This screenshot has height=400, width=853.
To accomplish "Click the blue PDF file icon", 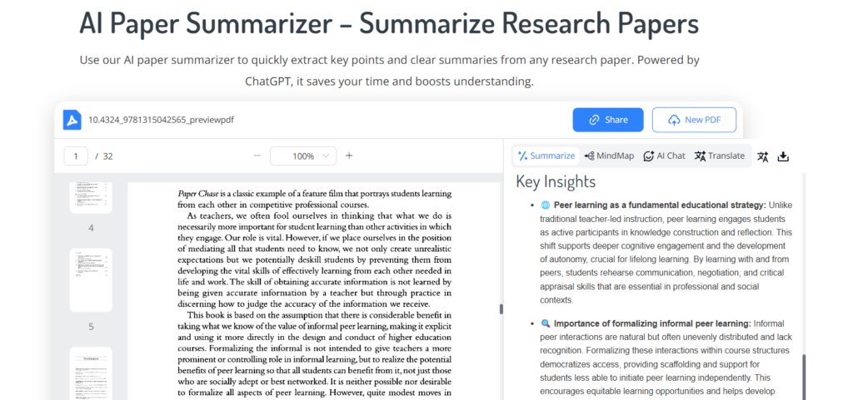I will [x=72, y=120].
